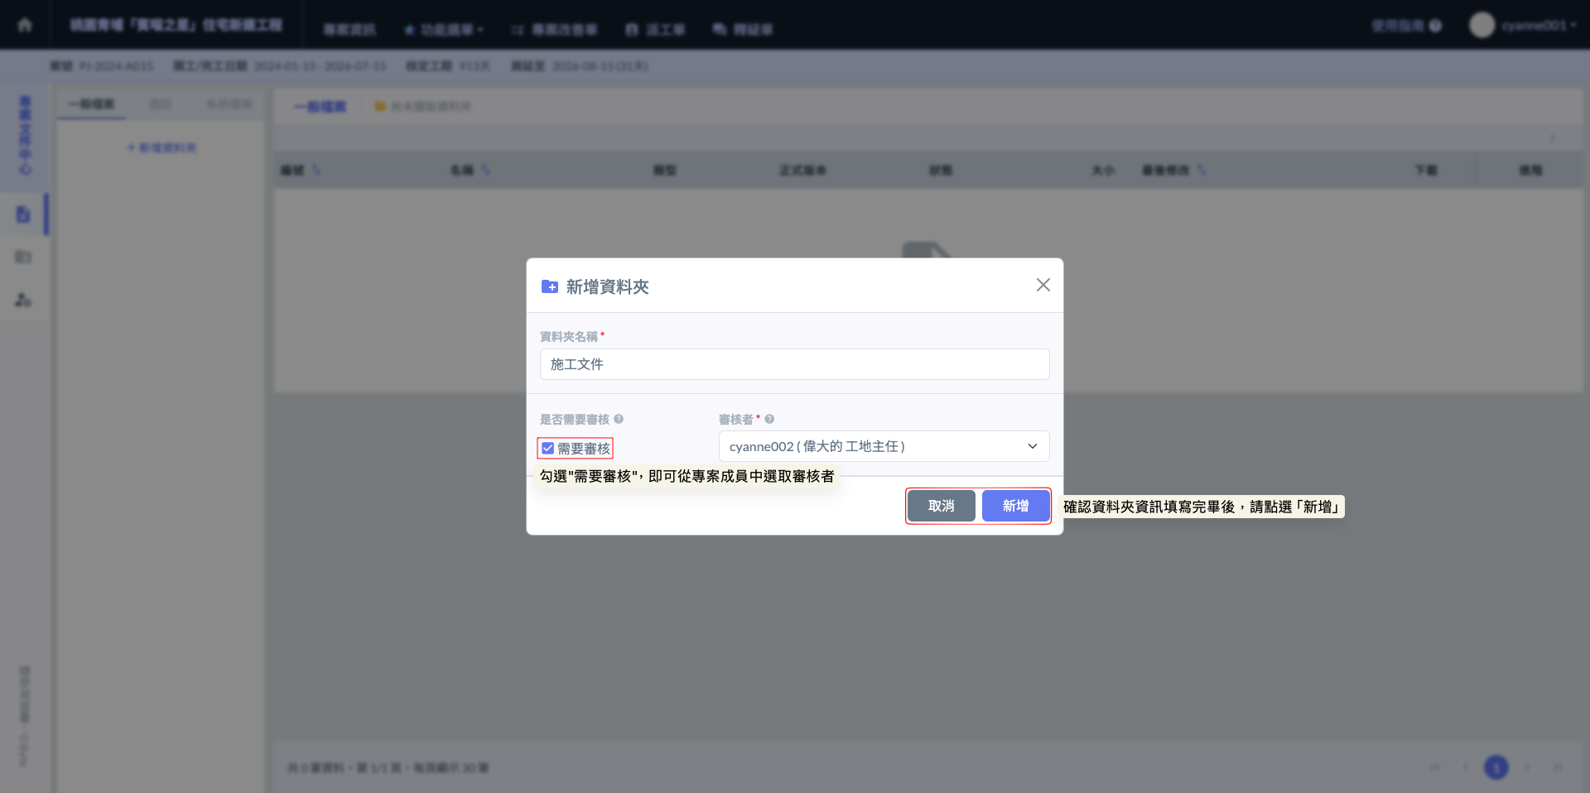Open the 使用指南 link in the top bar
This screenshot has height=793, width=1590.
[x=1405, y=26]
